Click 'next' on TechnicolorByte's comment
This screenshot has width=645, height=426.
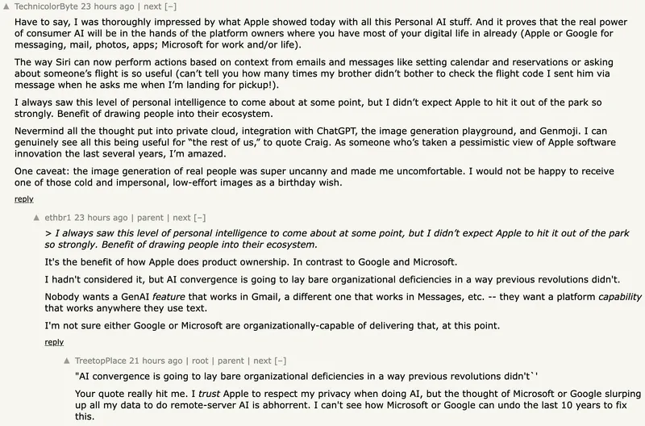pos(152,6)
